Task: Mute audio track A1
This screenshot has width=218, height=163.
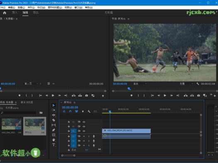Action: [x=84, y=137]
